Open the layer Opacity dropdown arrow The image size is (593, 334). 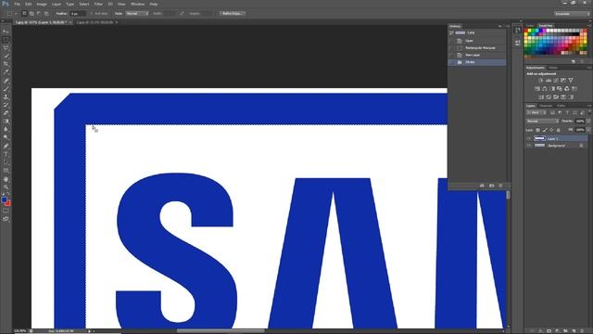pos(589,122)
